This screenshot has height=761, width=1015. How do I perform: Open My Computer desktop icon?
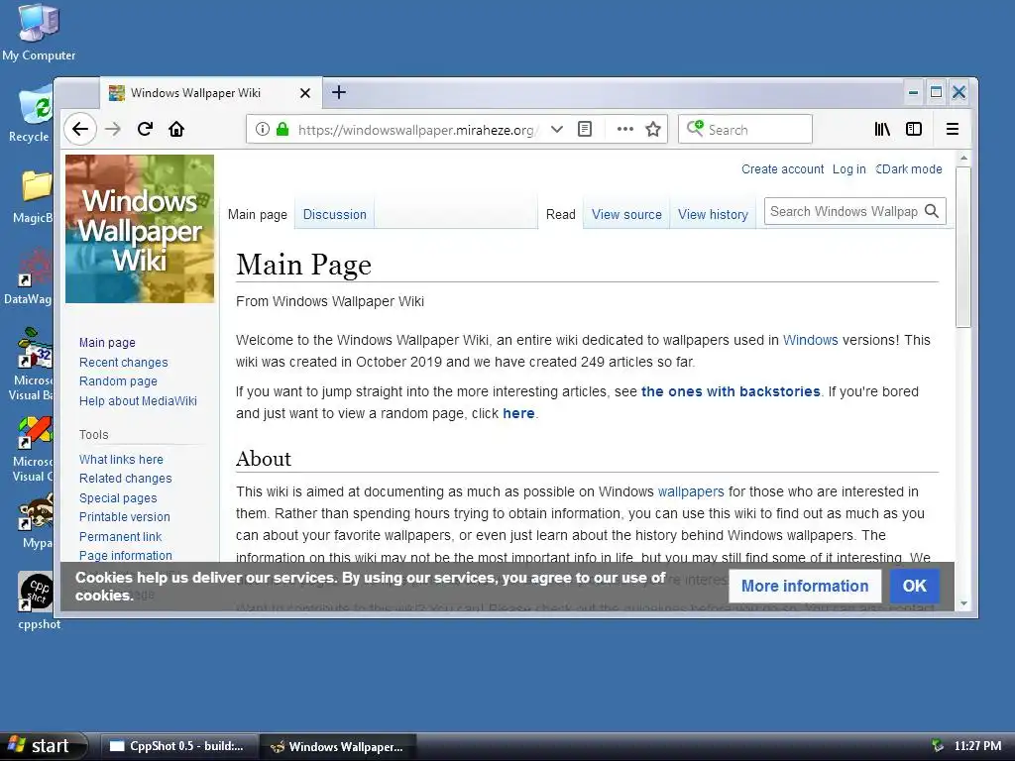tap(39, 33)
